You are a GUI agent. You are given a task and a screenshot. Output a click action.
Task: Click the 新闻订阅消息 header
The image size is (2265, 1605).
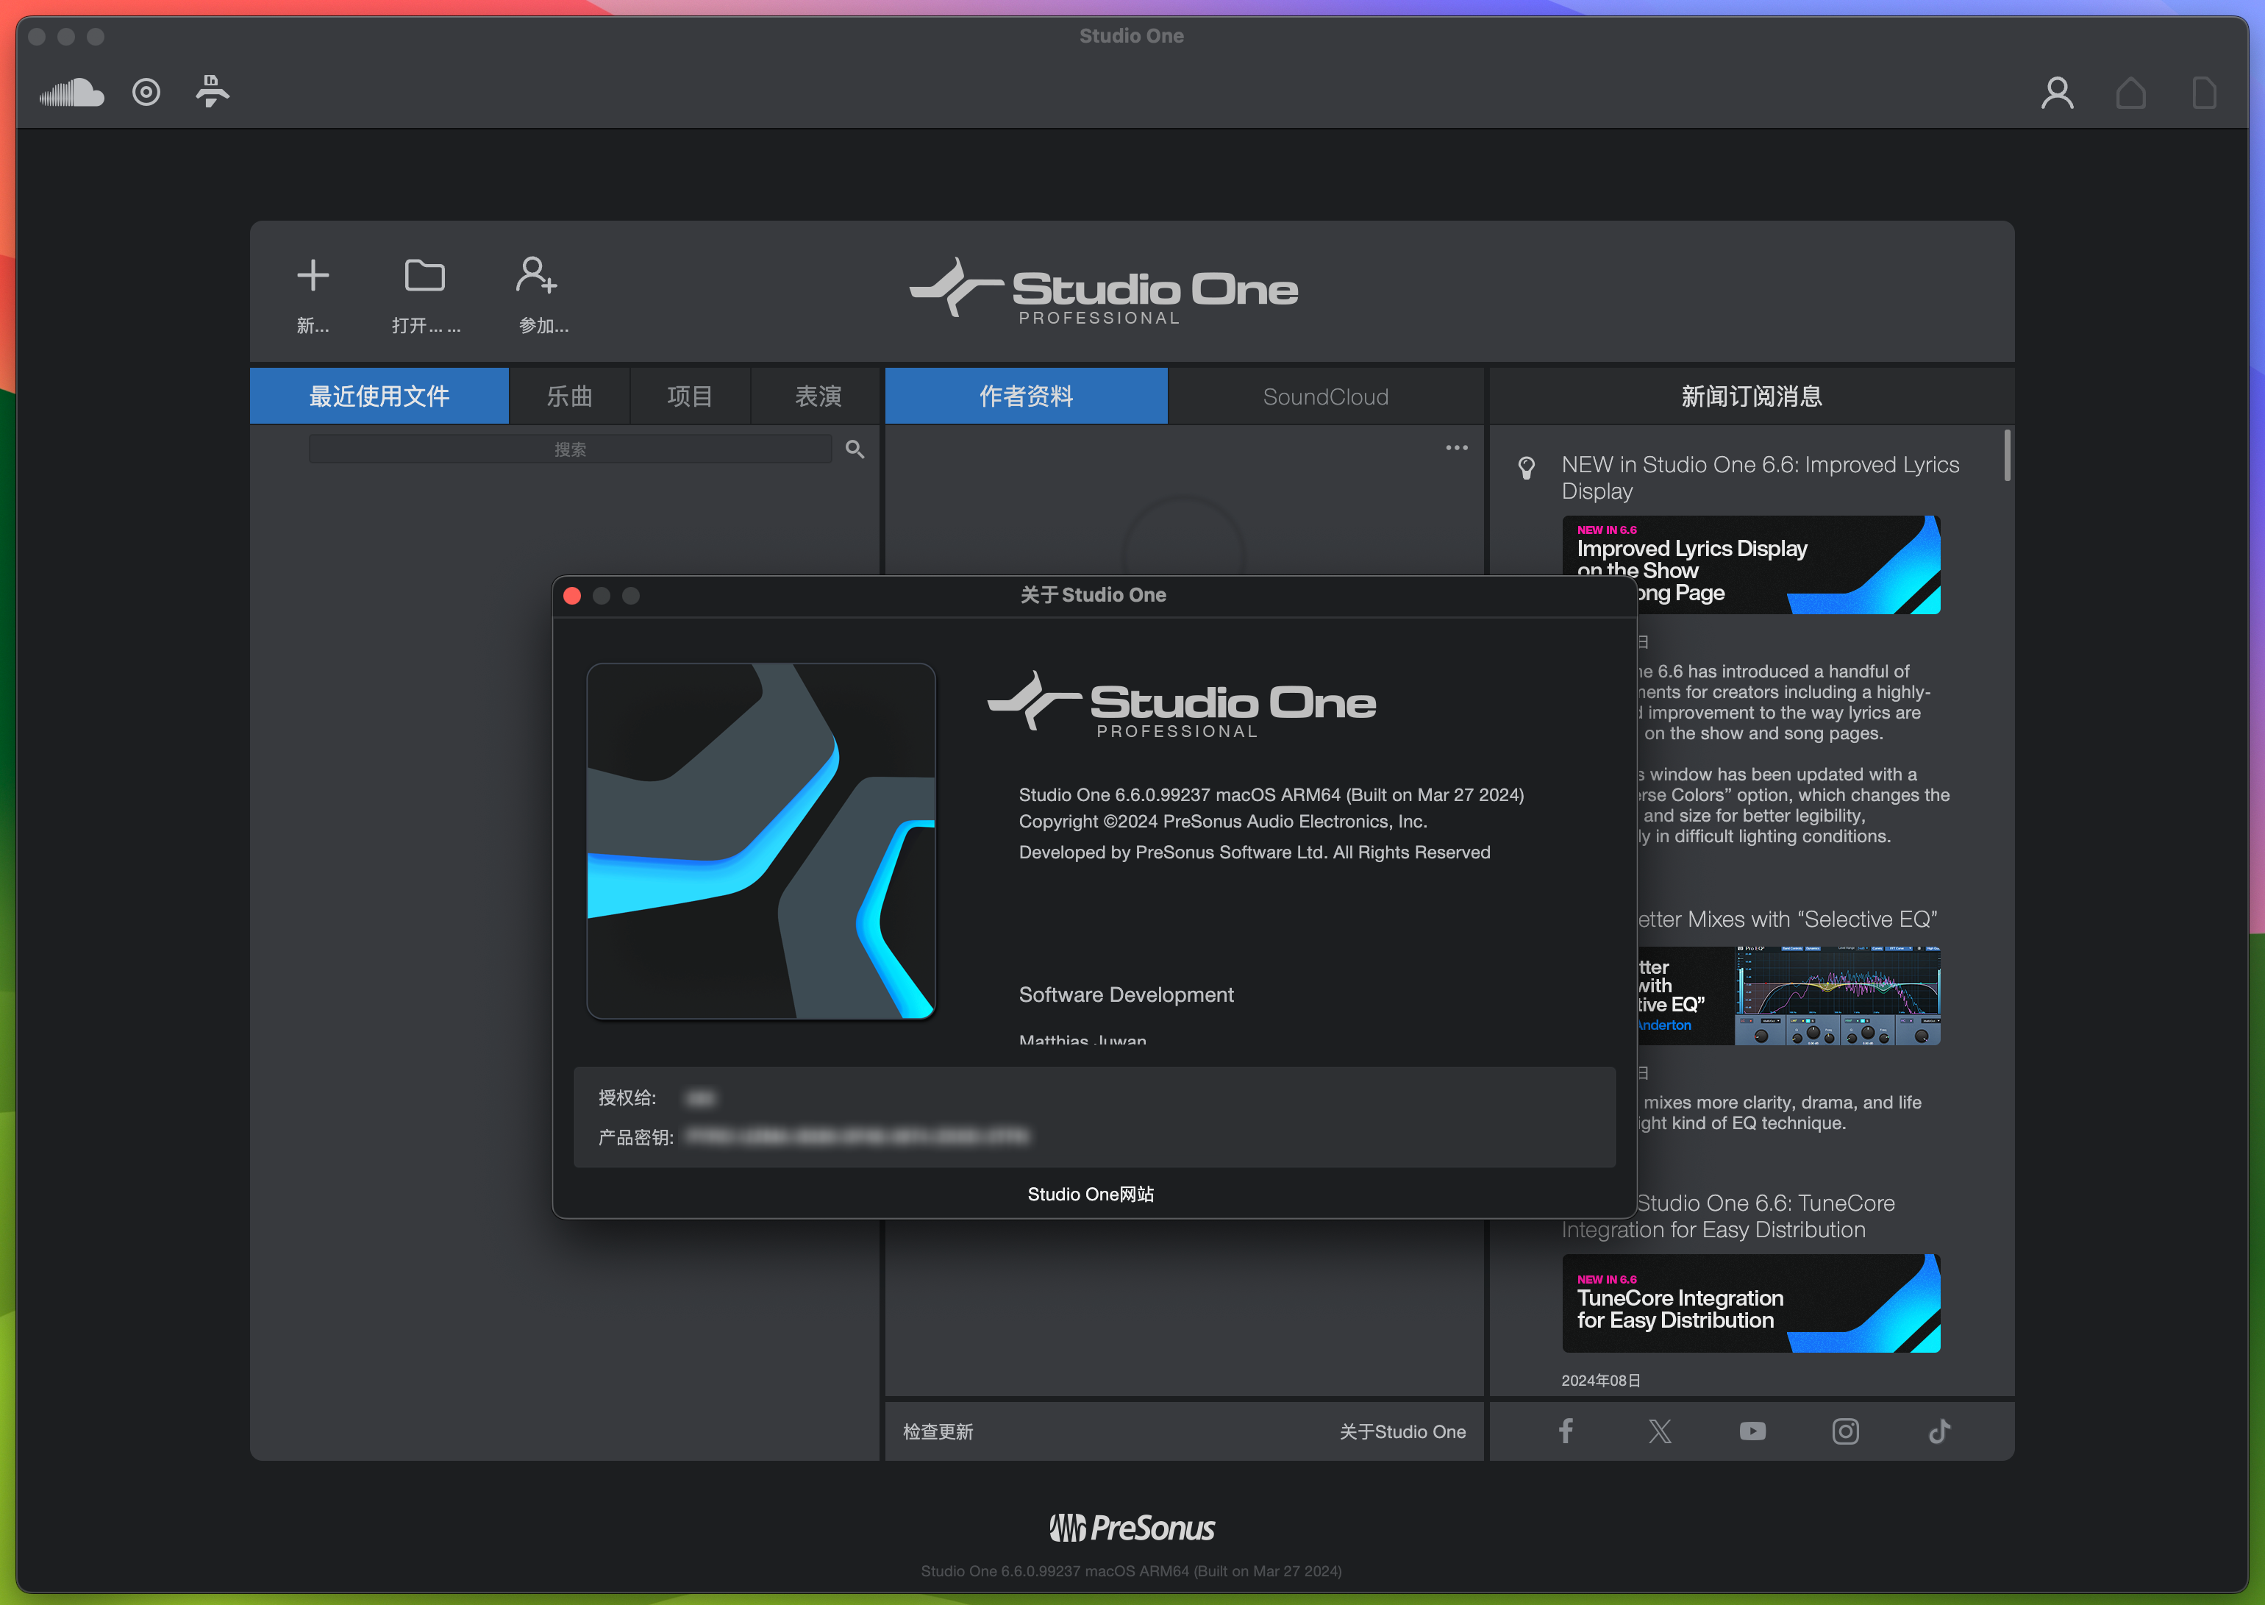pyautogui.click(x=1752, y=396)
